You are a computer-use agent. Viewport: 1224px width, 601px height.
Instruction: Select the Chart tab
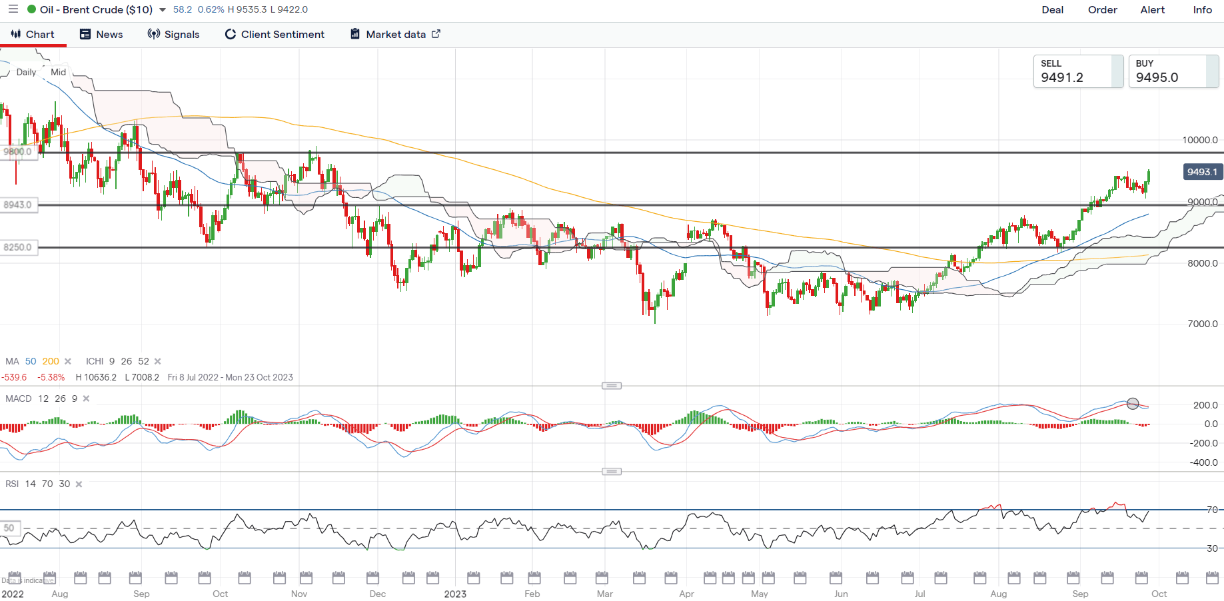[33, 35]
